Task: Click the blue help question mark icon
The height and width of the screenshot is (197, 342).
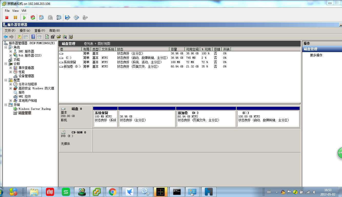Action: pos(33,37)
